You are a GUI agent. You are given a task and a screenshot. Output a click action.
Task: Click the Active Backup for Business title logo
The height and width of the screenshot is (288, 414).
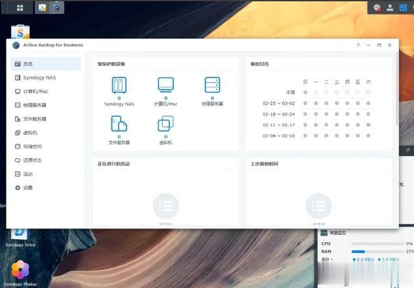coord(16,45)
